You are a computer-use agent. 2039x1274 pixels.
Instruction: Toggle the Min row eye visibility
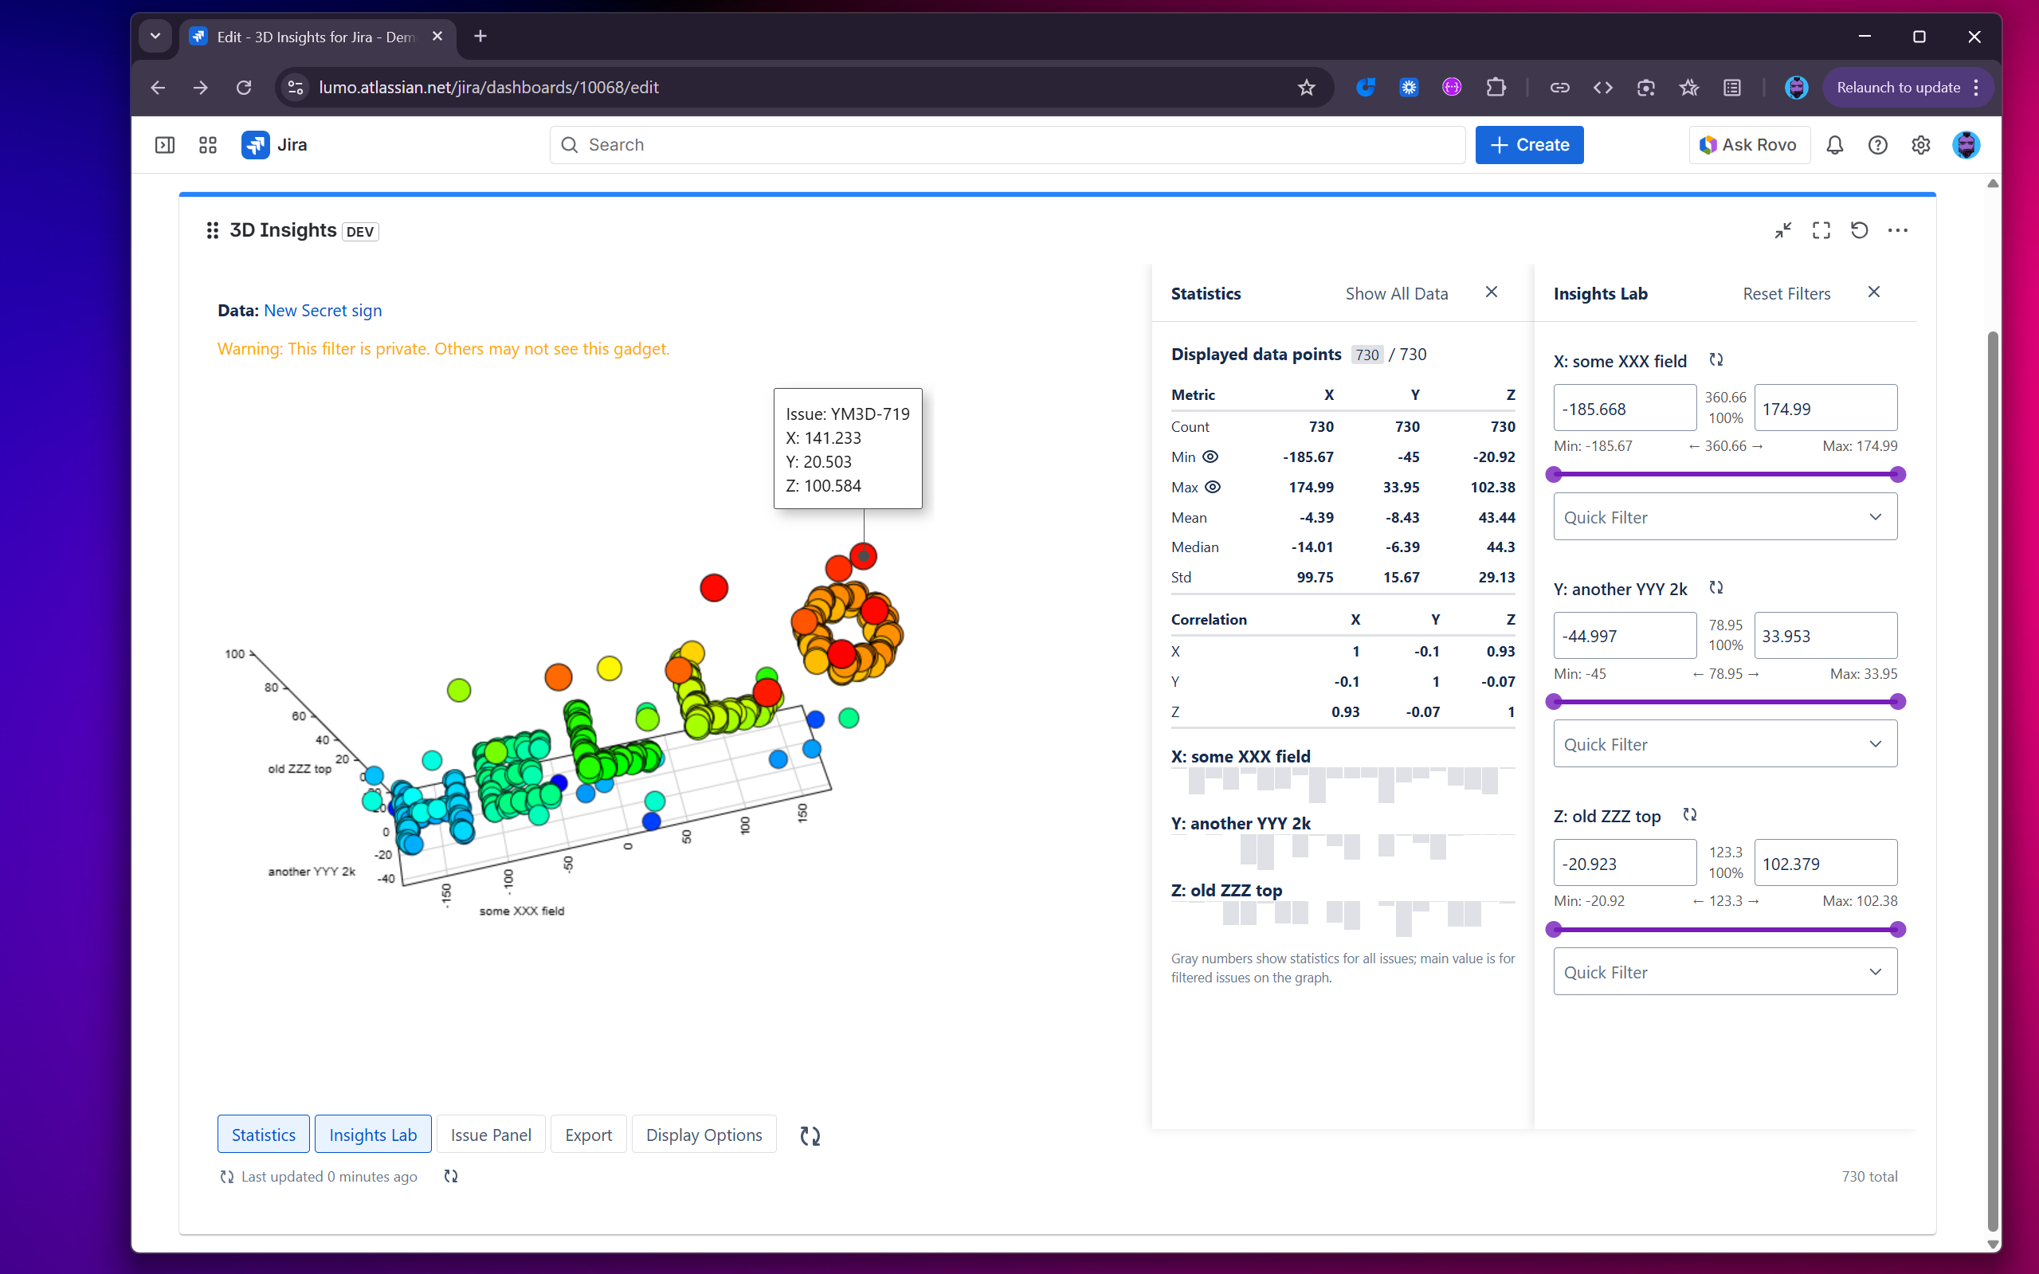click(1210, 457)
